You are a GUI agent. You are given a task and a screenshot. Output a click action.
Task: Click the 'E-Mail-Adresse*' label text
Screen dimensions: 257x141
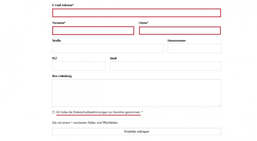tap(63, 5)
